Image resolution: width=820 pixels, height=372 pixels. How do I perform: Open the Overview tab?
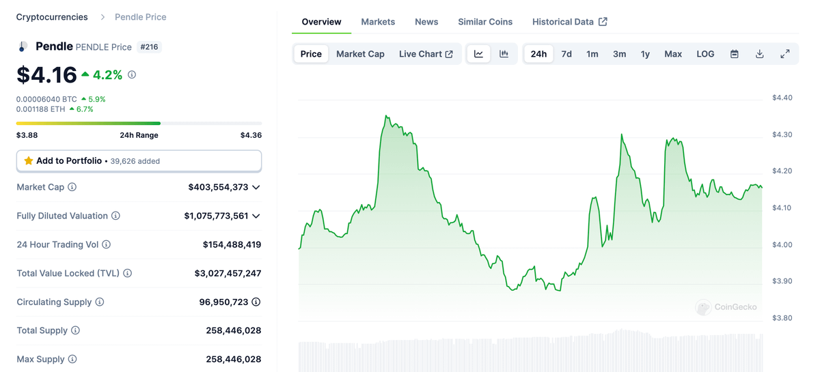[321, 22]
